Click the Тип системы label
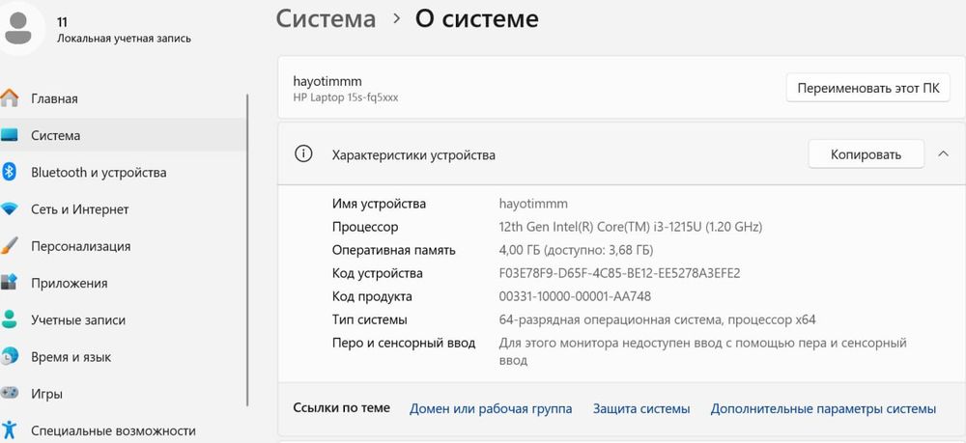 click(x=370, y=320)
